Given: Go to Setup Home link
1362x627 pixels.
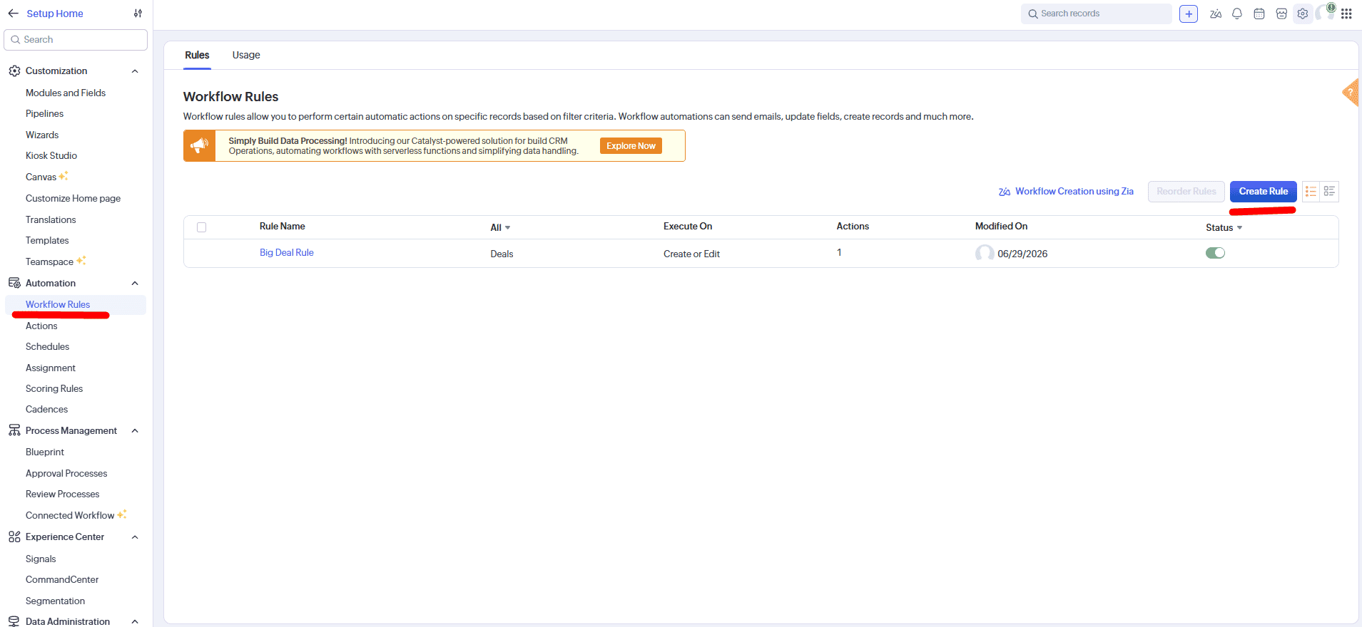Looking at the screenshot, I should pyautogui.click(x=55, y=14).
